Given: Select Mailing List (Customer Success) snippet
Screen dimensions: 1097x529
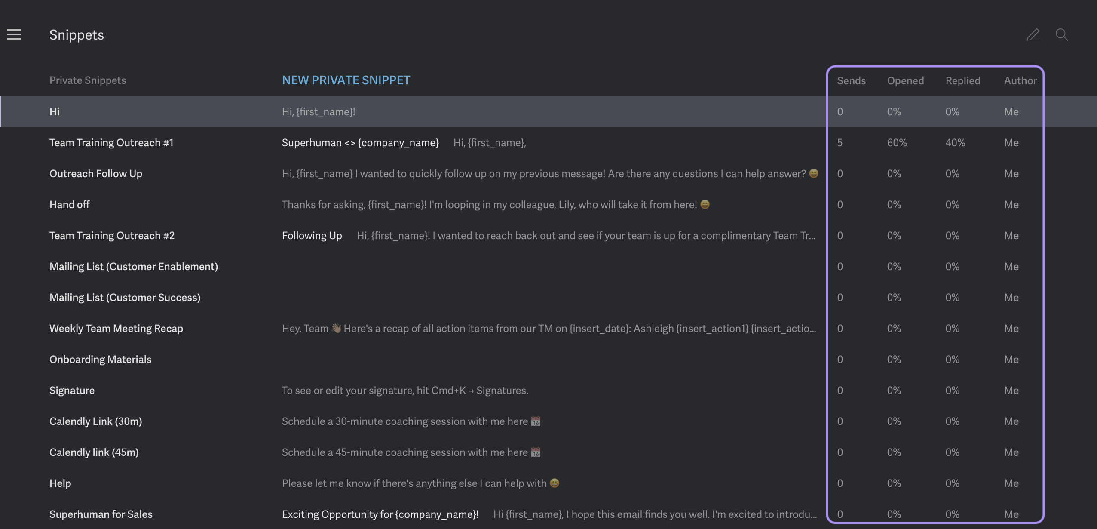Looking at the screenshot, I should [125, 298].
